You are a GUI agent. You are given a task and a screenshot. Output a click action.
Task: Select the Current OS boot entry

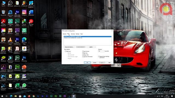[x=87, y=38]
